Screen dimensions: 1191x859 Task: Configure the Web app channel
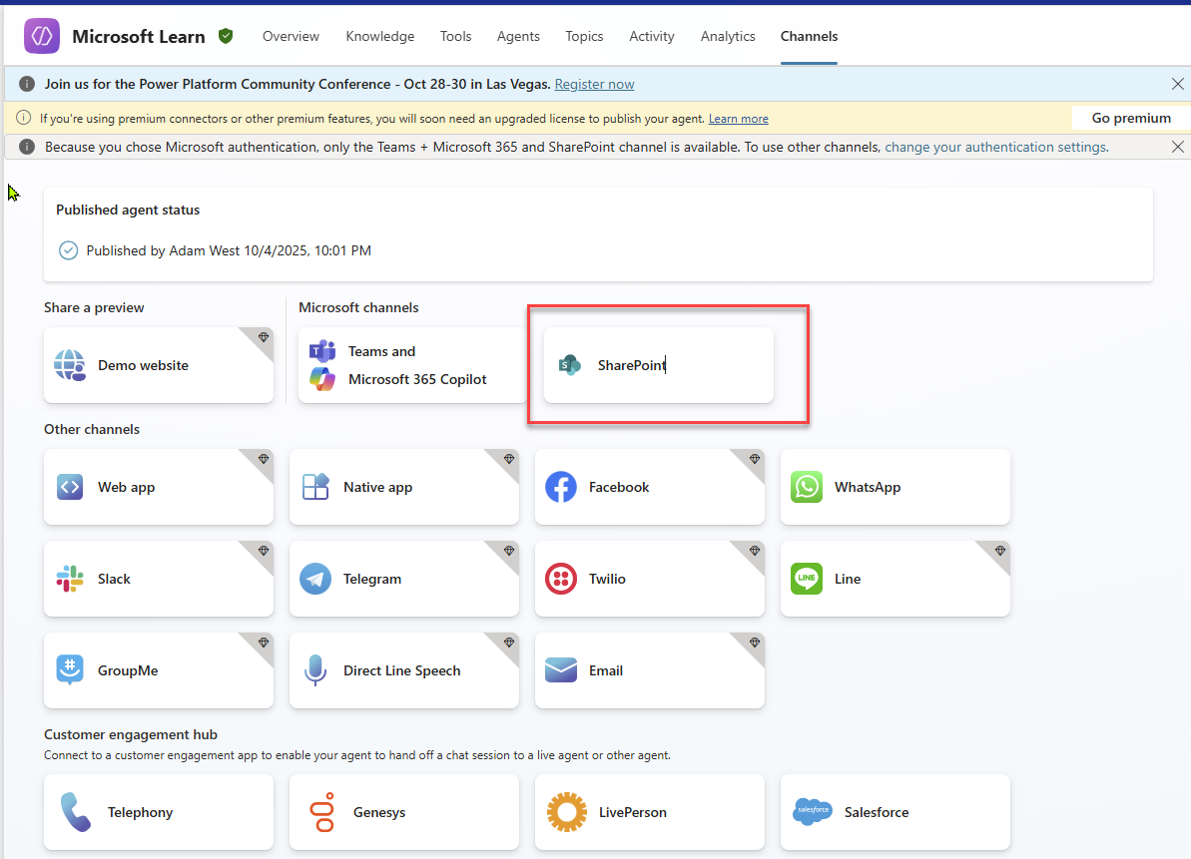158,487
